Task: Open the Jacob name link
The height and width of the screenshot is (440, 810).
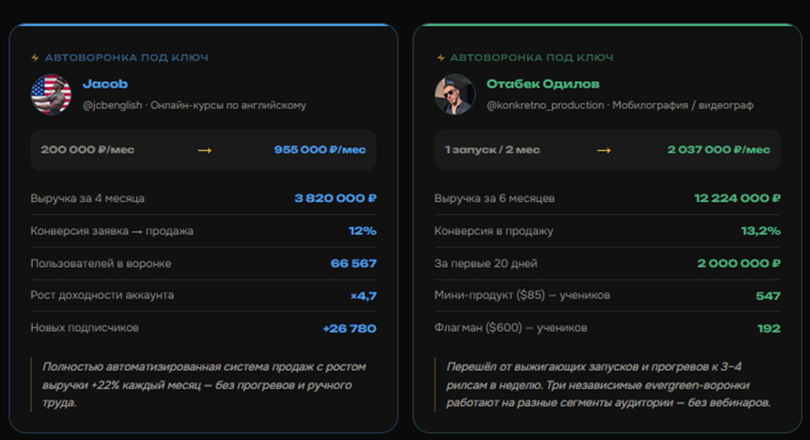Action: click(105, 84)
